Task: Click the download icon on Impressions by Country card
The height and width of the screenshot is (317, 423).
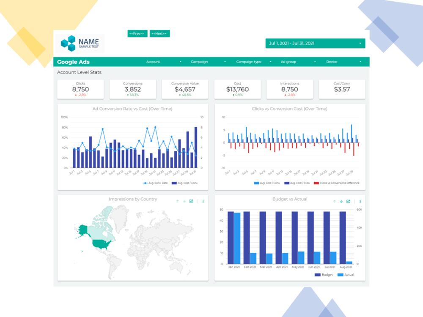Action: (x=184, y=201)
